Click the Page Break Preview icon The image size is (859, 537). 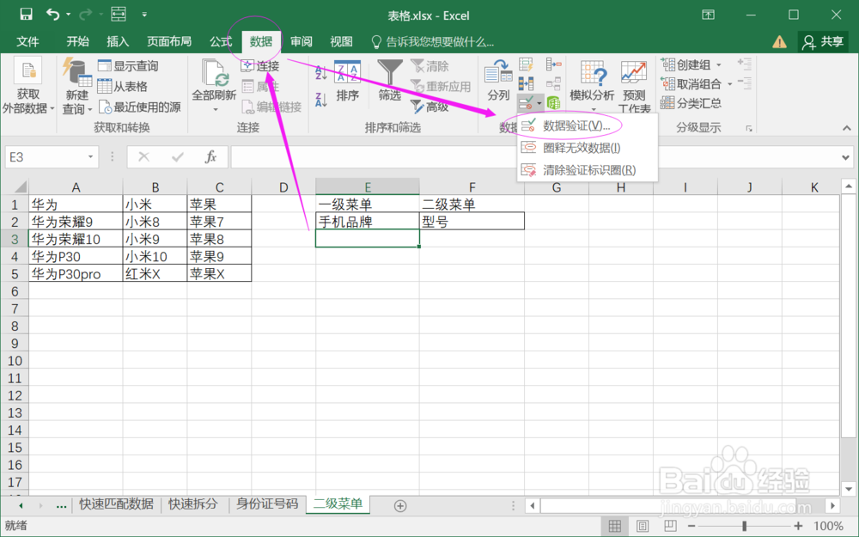point(670,527)
